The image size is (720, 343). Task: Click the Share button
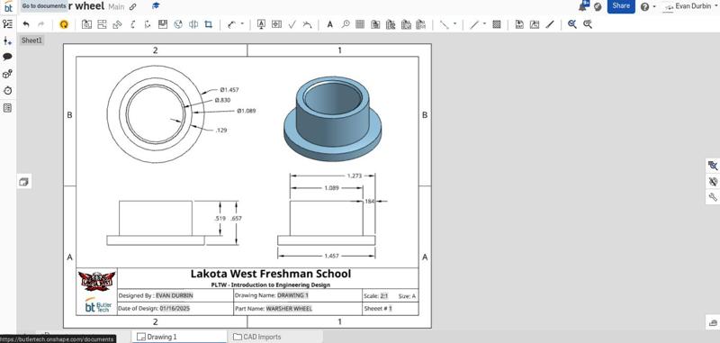click(621, 6)
